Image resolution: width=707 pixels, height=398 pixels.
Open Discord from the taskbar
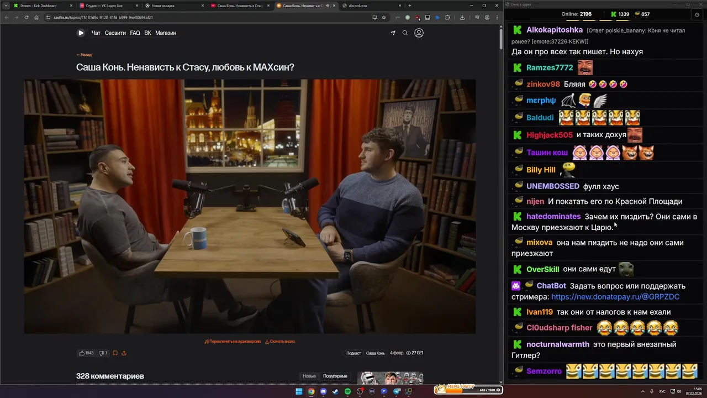323,391
